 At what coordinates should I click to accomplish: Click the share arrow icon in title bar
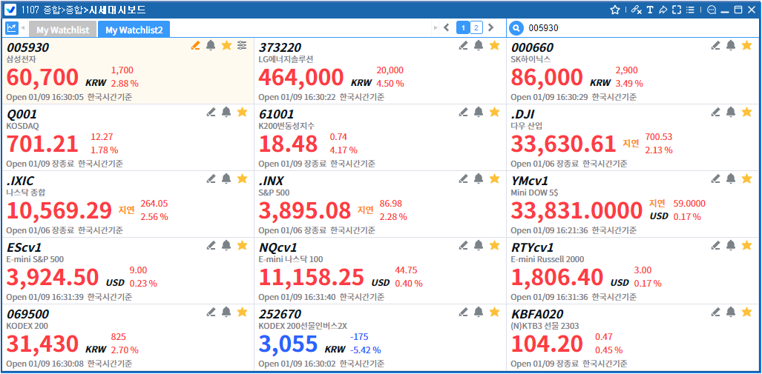[x=663, y=10]
